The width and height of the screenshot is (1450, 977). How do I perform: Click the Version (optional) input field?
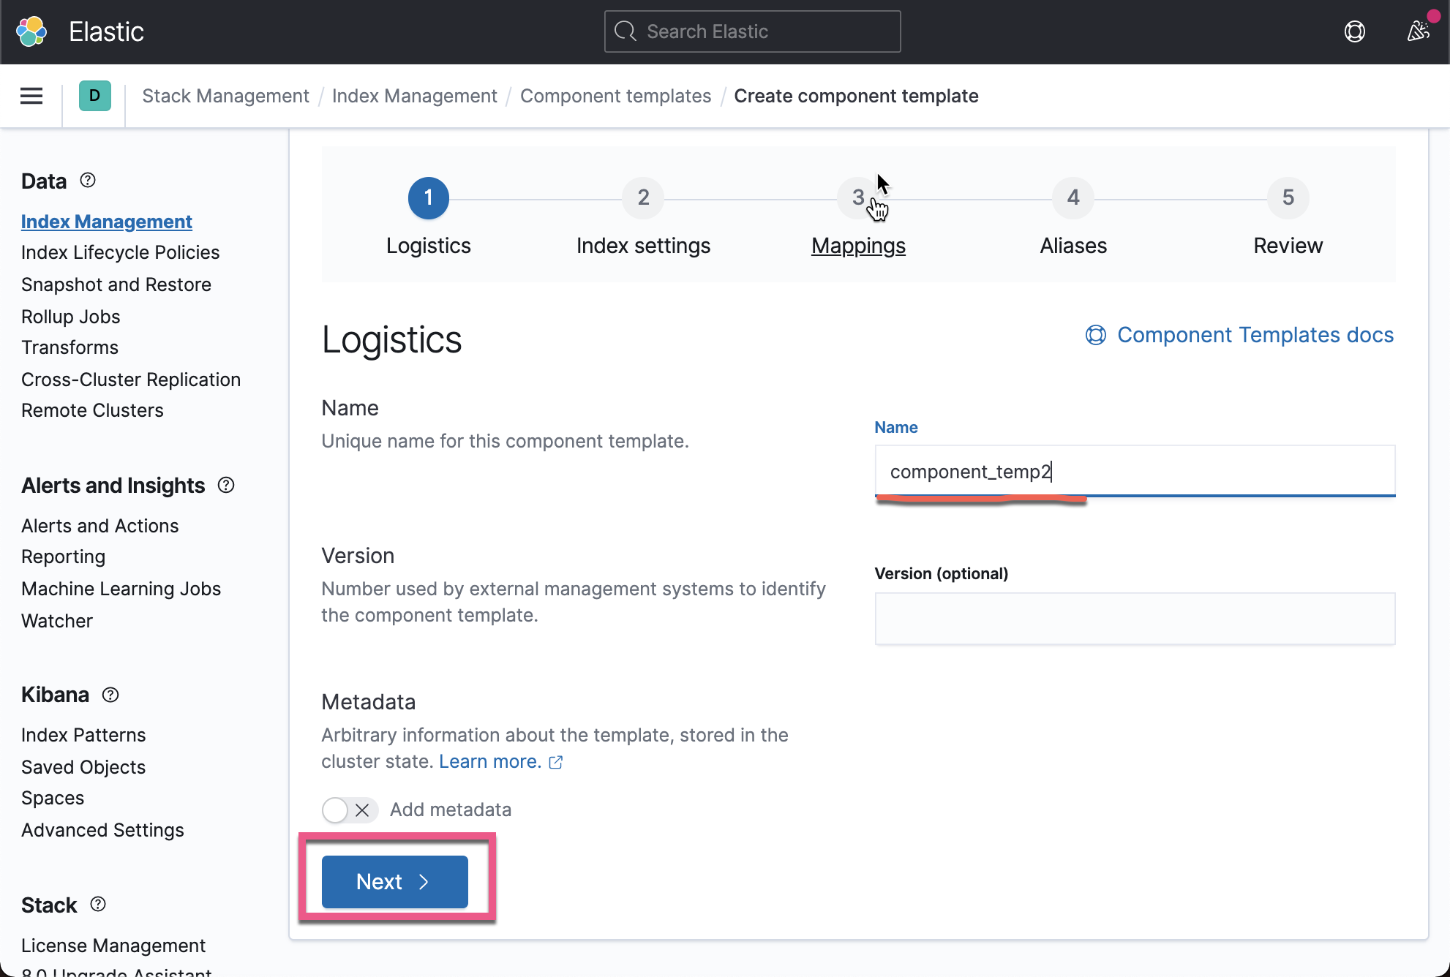point(1135,619)
